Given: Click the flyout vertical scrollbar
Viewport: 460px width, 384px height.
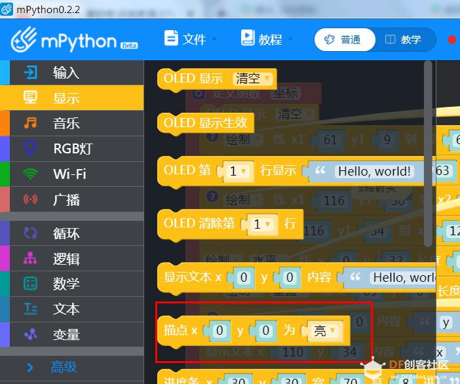Looking at the screenshot, I should click(x=428, y=153).
